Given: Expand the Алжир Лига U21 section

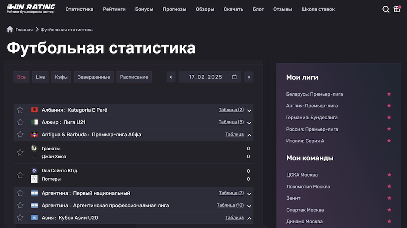Looking at the screenshot, I should point(249,123).
